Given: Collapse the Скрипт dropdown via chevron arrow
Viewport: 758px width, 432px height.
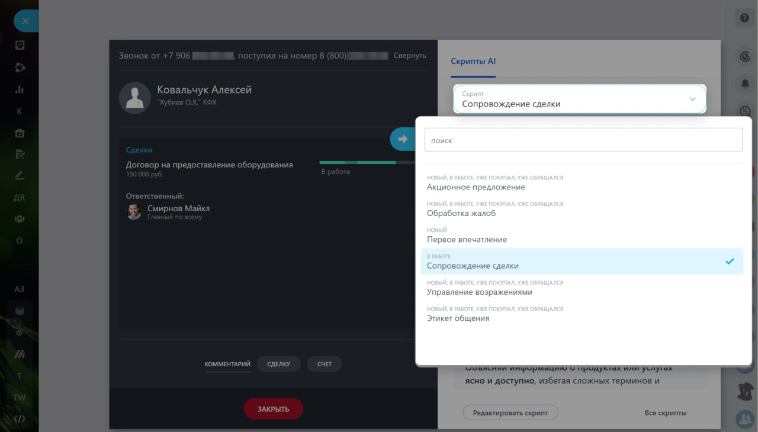Looking at the screenshot, I should tap(692, 99).
